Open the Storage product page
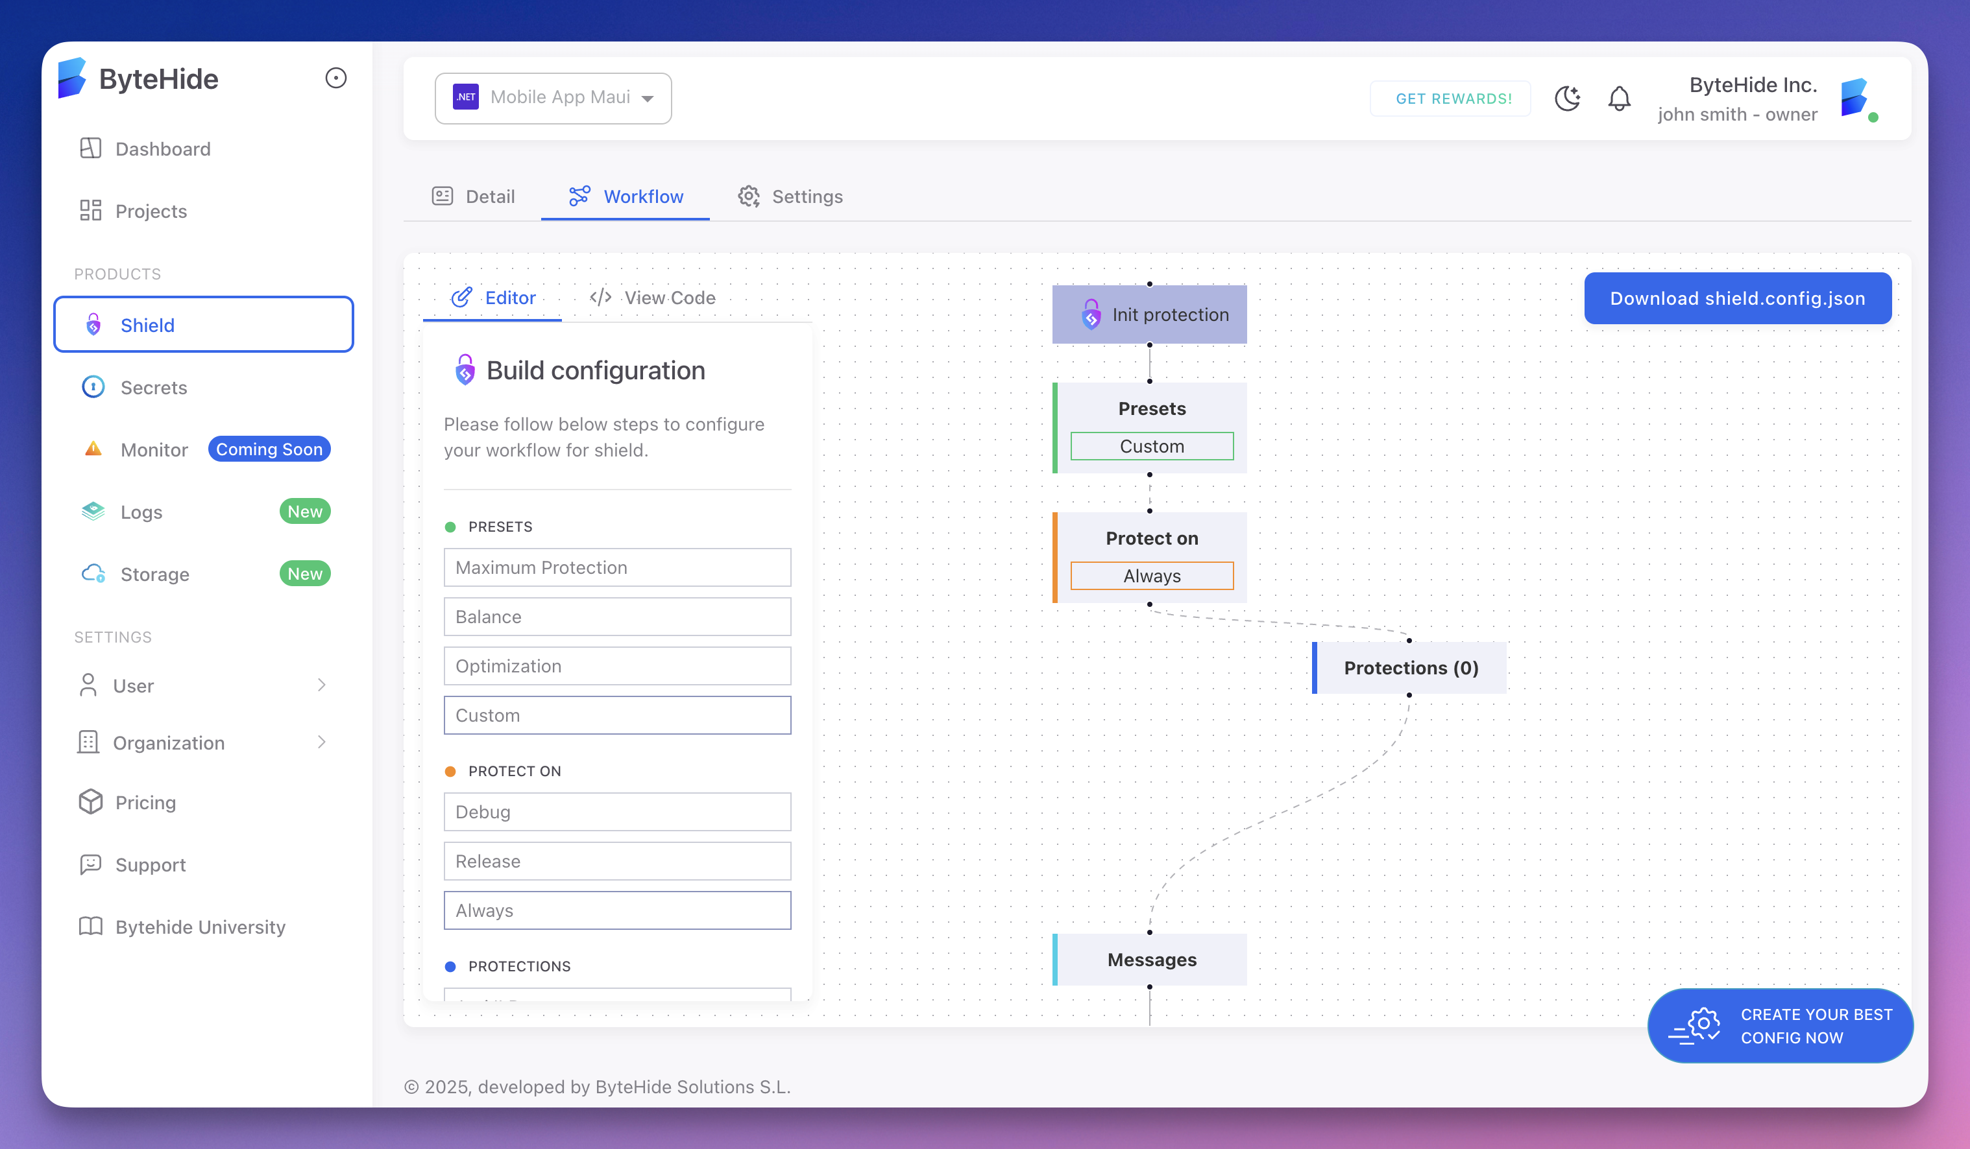 (x=154, y=573)
